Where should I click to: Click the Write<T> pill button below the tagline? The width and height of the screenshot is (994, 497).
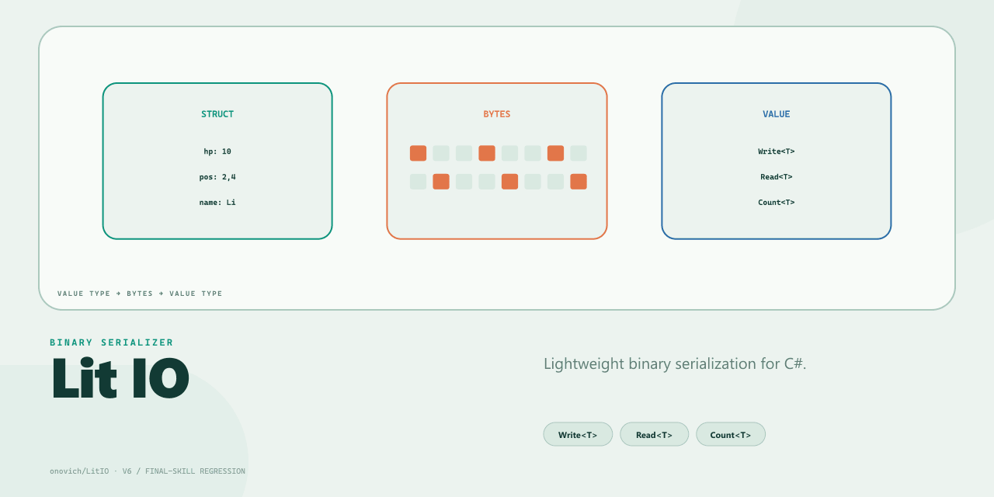(x=578, y=434)
